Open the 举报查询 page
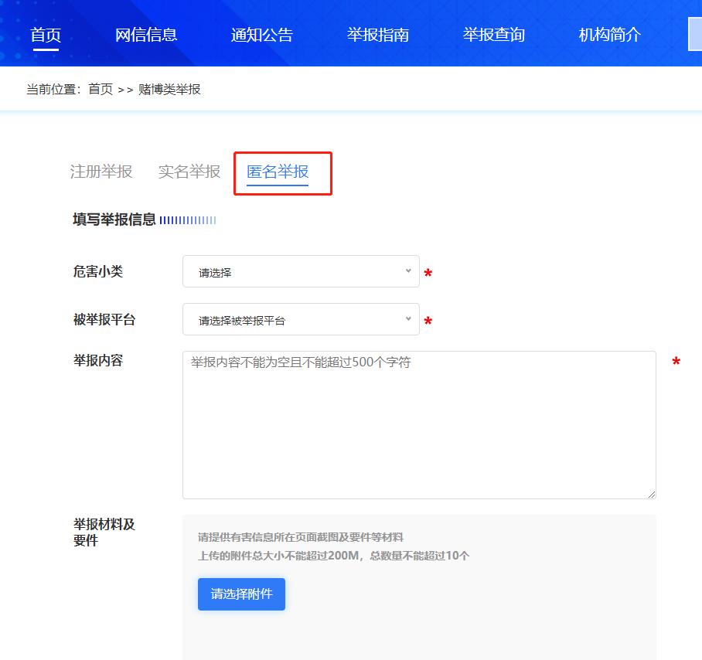Viewport: 702px width, 660px height. click(493, 34)
